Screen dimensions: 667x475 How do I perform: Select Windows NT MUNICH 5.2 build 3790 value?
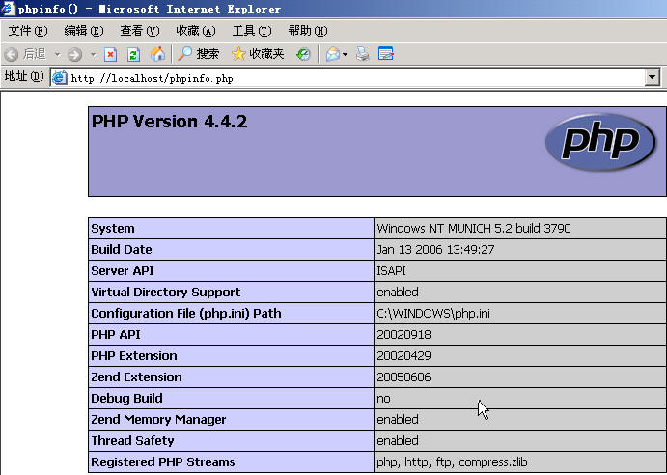pos(474,229)
